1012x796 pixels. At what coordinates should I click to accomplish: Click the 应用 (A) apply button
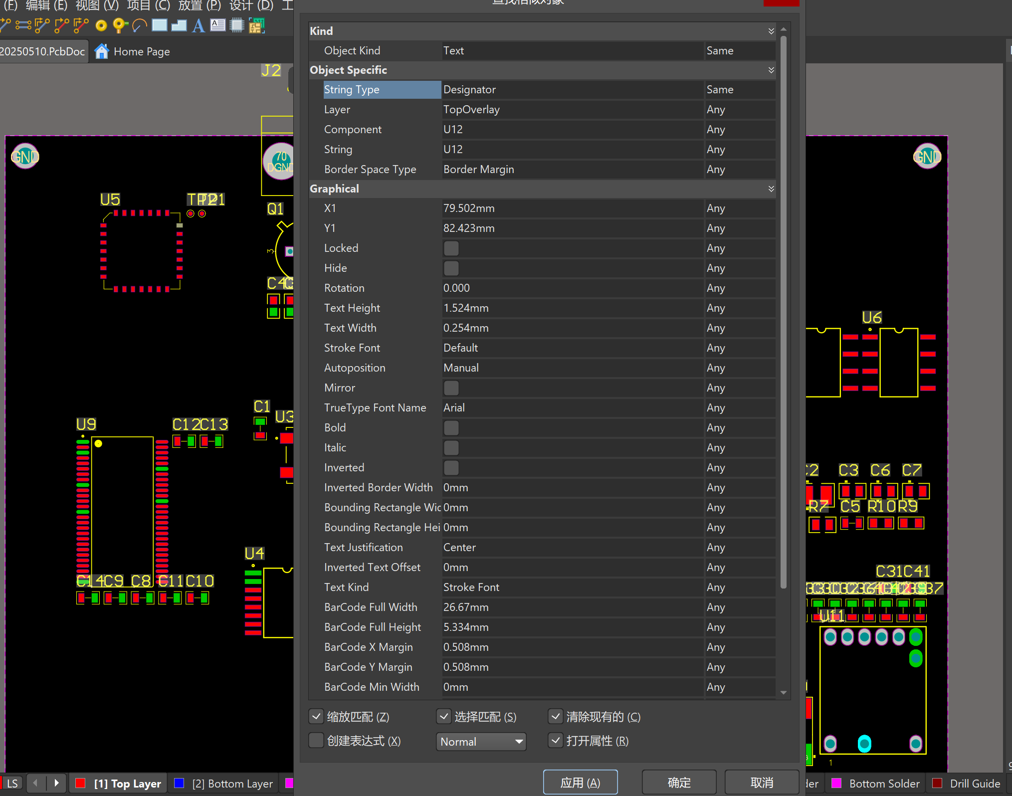tap(580, 783)
